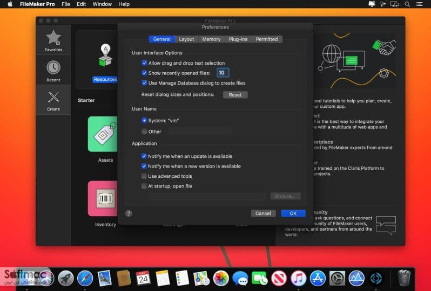Disable Notify me when an update is available
431x291 pixels.
[x=144, y=156]
